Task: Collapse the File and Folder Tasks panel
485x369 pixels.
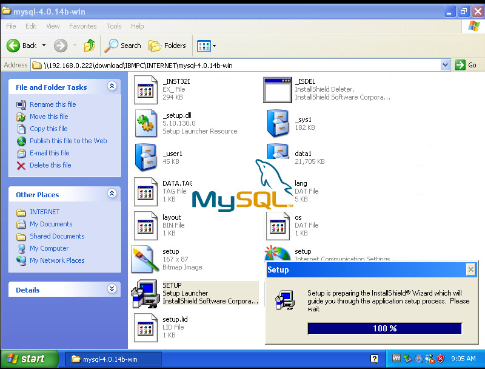Action: 112,87
